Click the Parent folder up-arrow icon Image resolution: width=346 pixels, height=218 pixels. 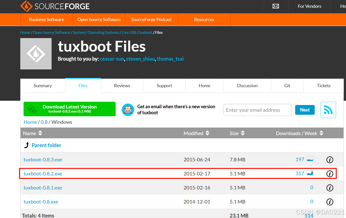[27, 145]
